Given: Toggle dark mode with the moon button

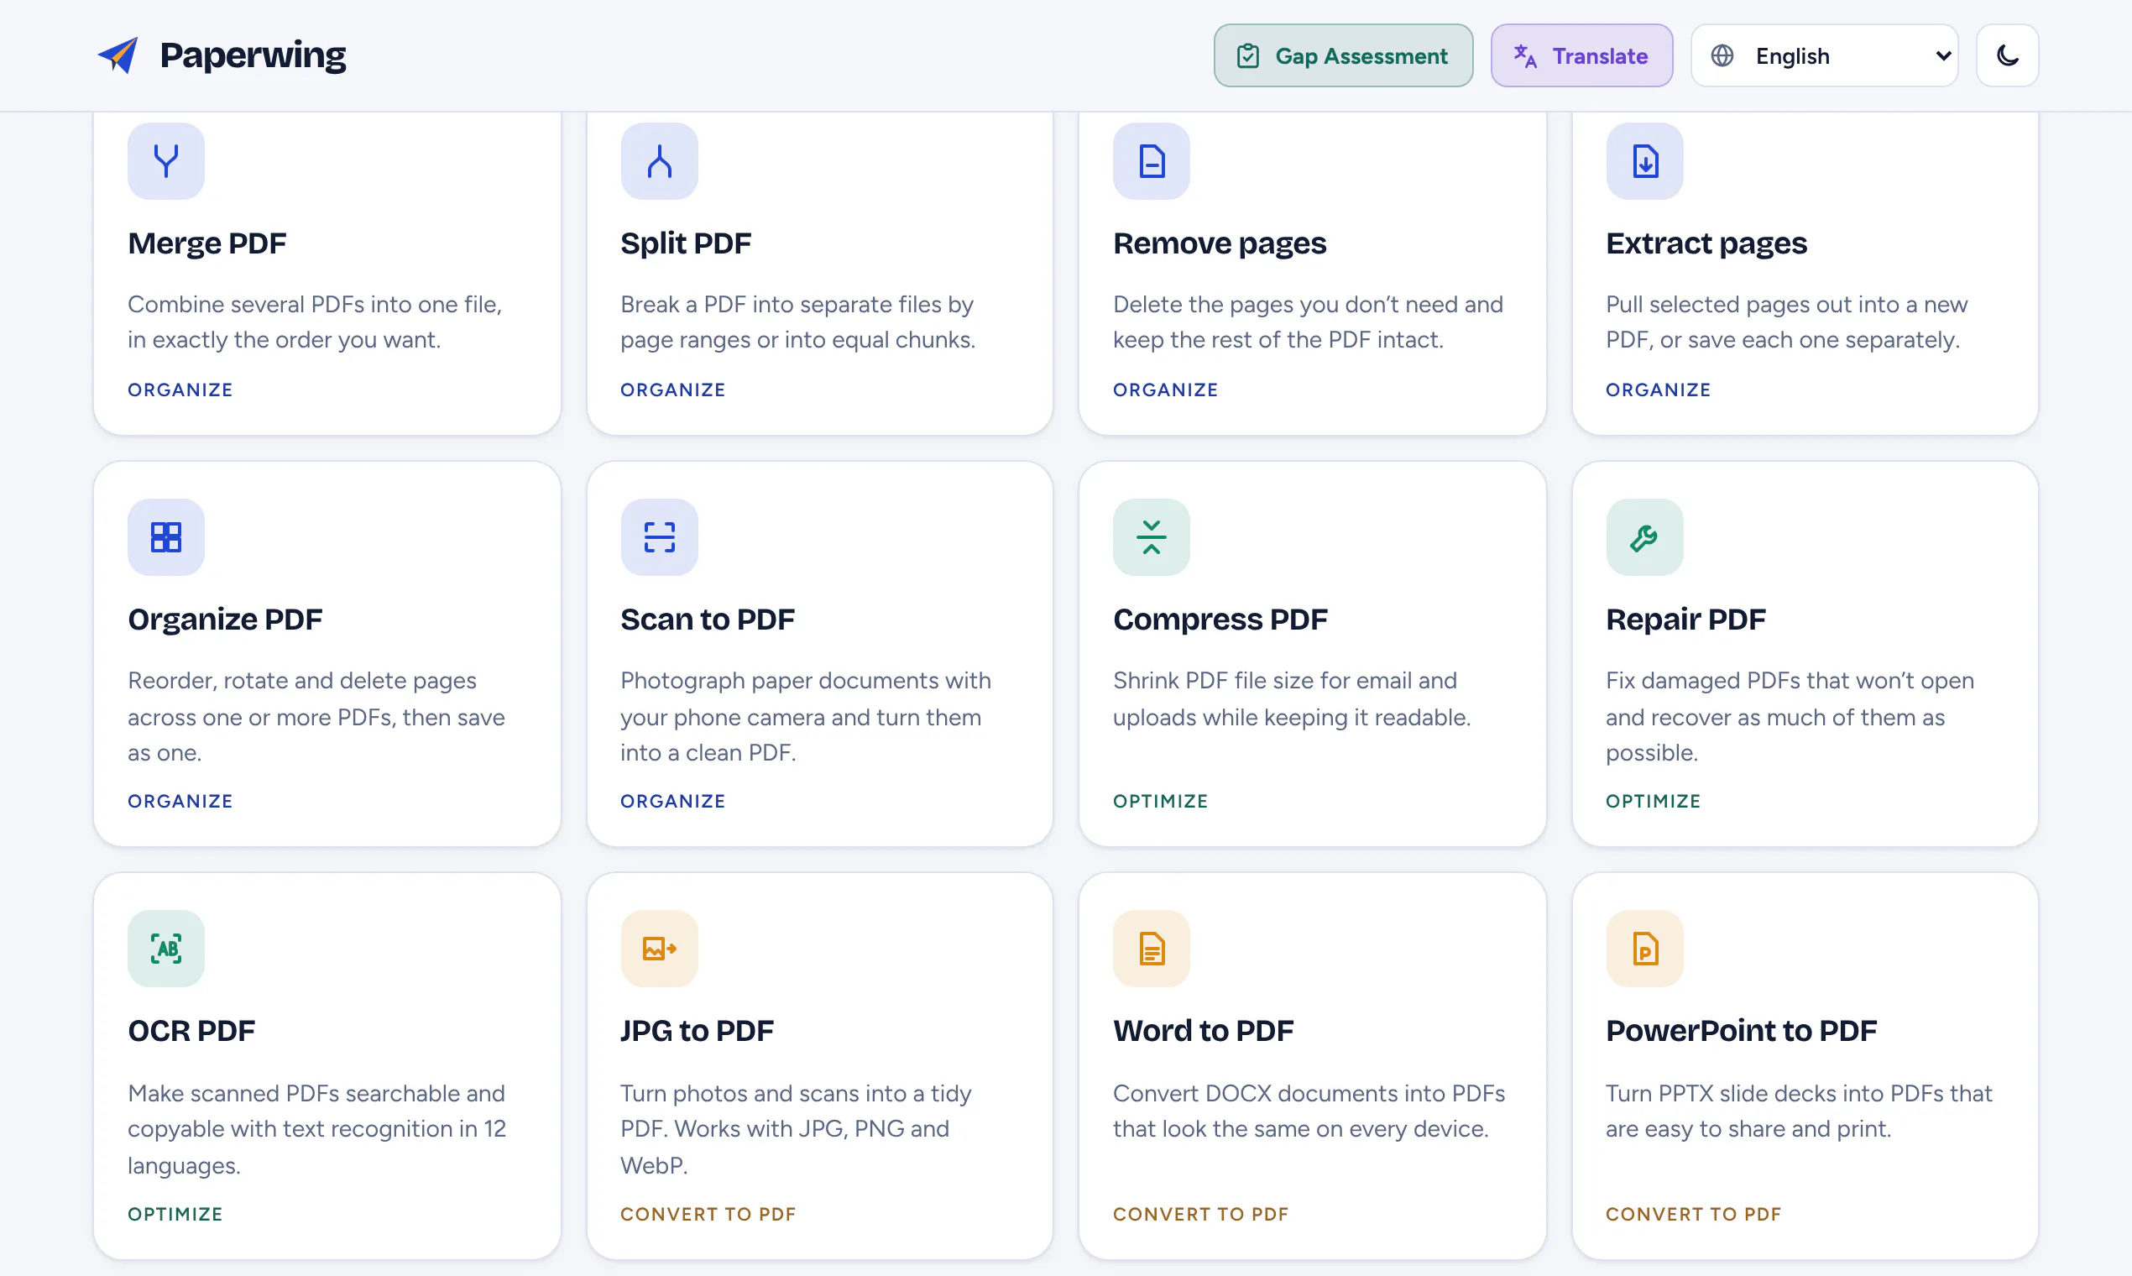Looking at the screenshot, I should (2007, 56).
